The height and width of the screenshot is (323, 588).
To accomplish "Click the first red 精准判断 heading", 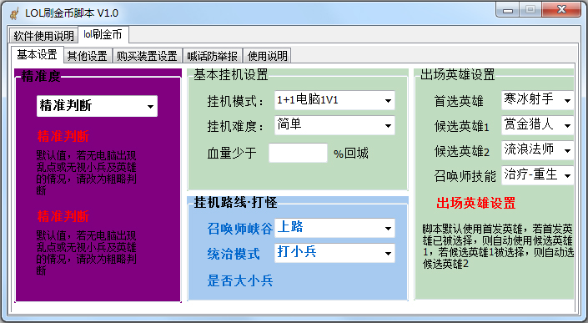I will click(63, 136).
